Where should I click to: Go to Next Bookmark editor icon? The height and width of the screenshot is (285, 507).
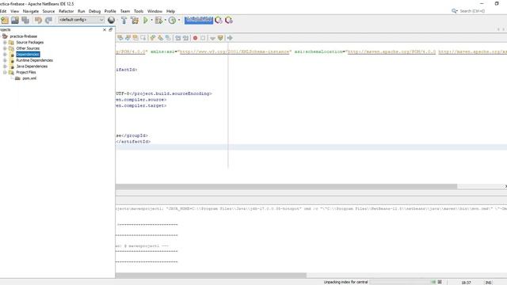(160, 38)
